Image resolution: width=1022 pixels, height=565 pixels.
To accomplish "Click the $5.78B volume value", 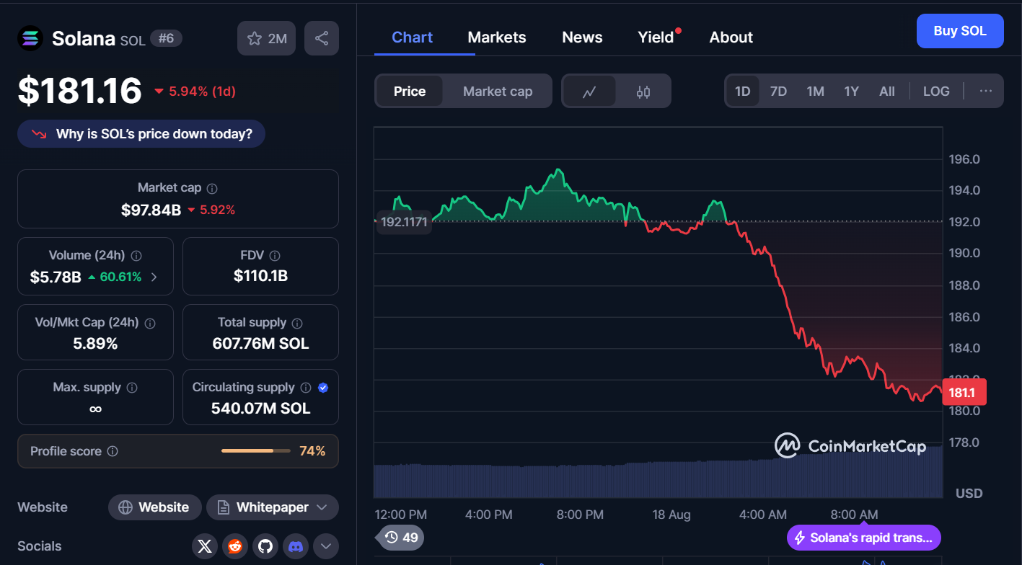I will tap(56, 277).
